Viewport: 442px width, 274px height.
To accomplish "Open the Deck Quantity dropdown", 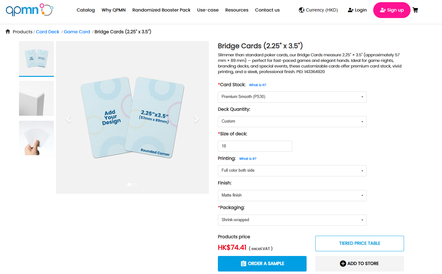I will tap(292, 121).
